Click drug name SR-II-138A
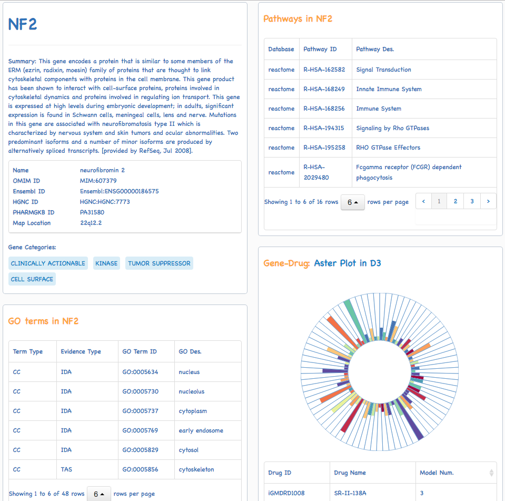 coord(350,493)
